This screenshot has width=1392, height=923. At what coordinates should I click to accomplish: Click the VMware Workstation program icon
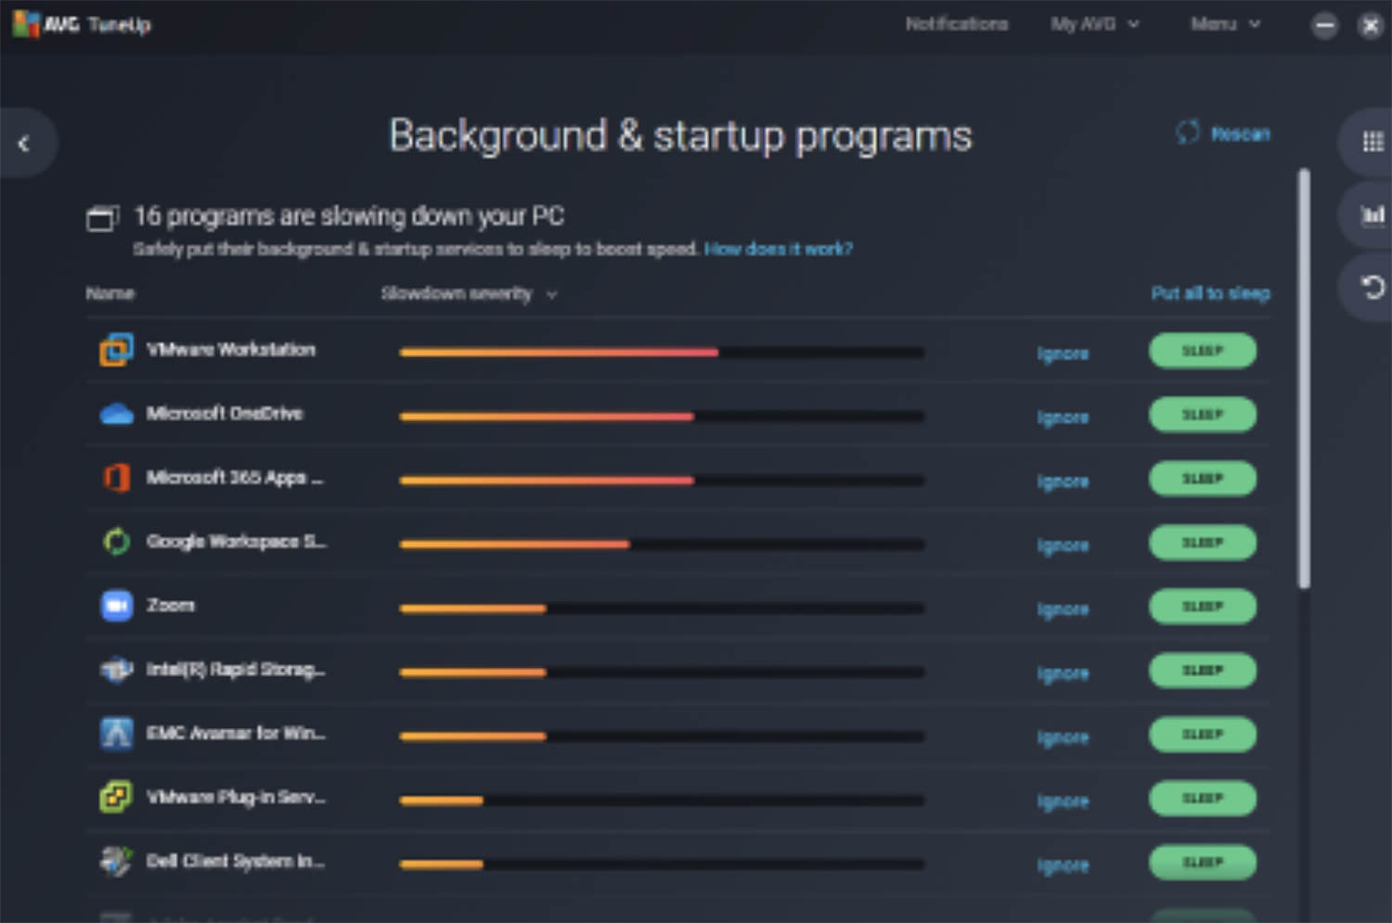116,350
